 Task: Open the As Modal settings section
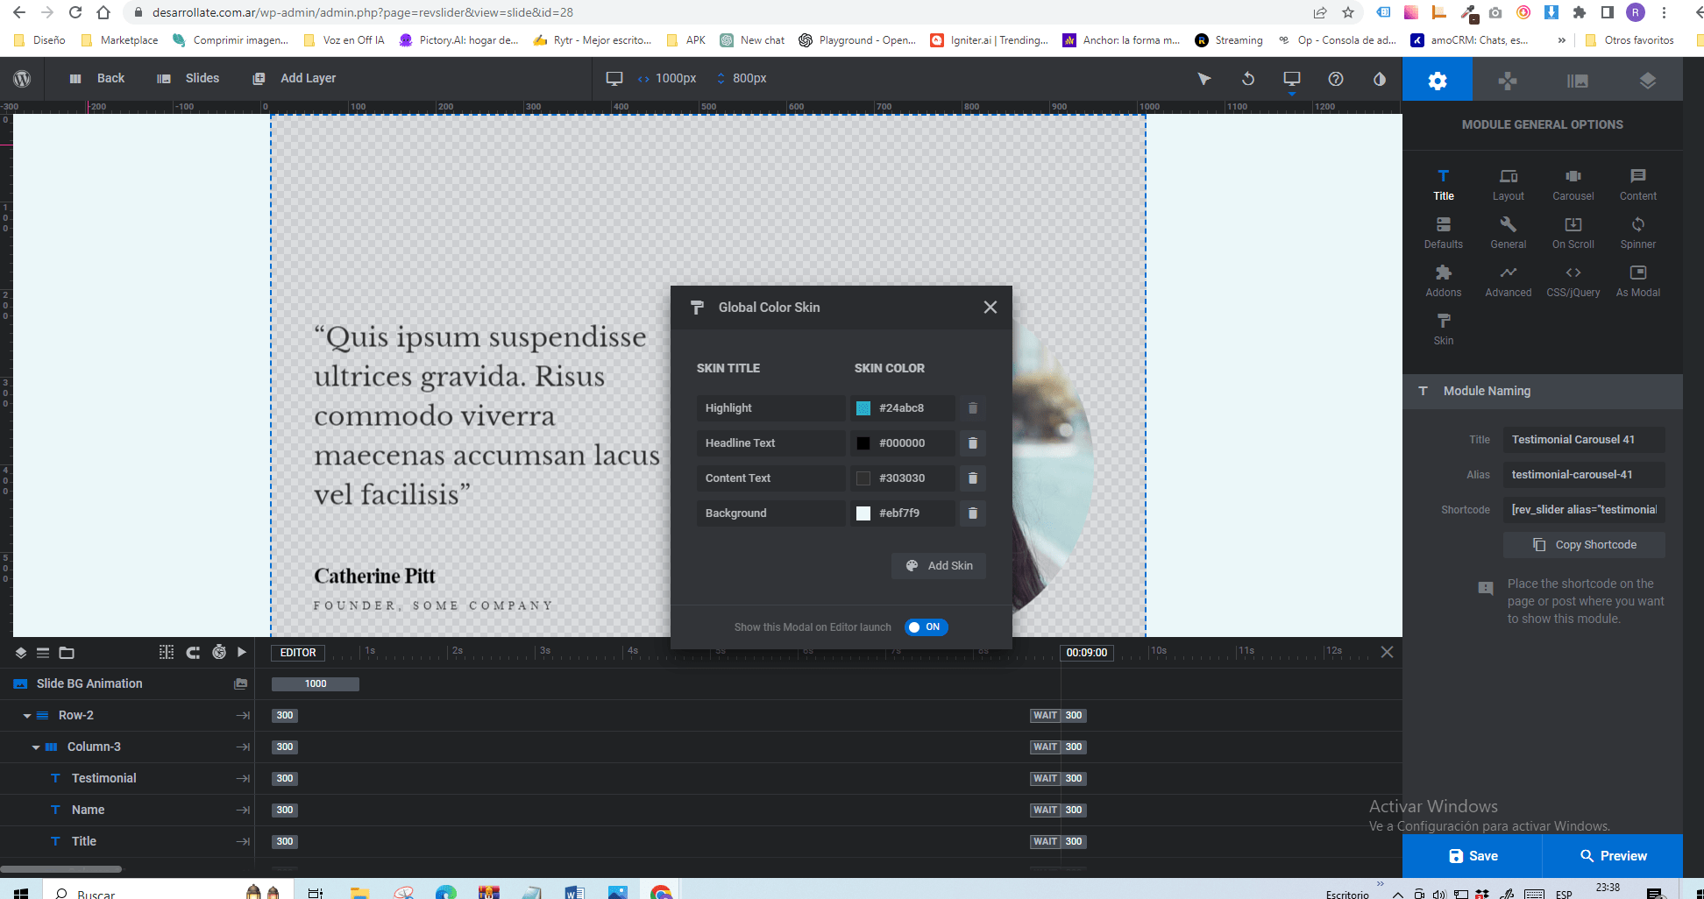pyautogui.click(x=1638, y=281)
